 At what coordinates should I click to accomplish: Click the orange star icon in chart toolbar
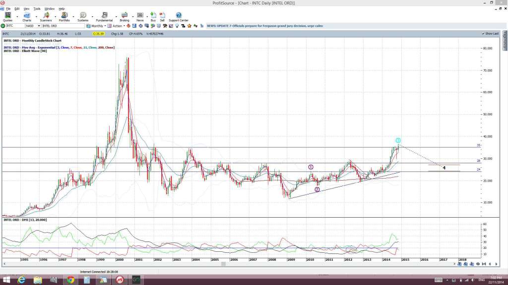tap(189, 26)
